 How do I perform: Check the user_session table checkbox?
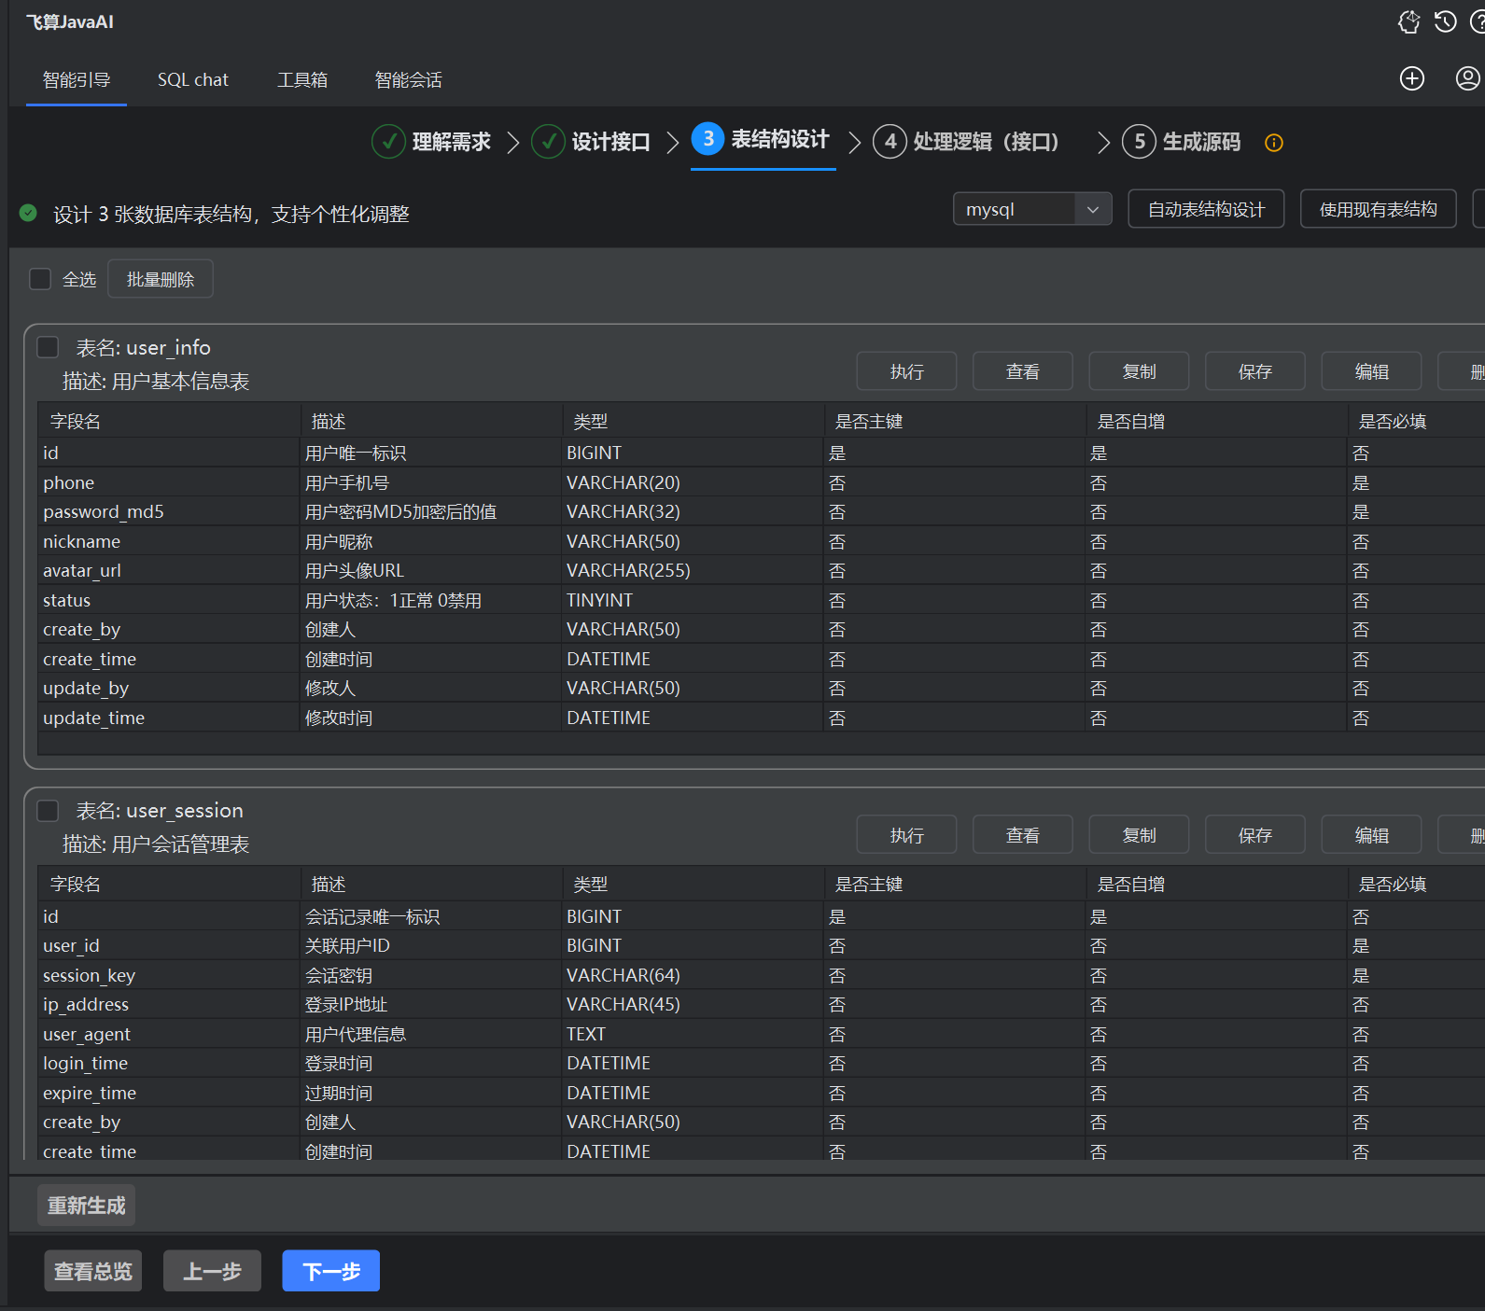tap(48, 810)
